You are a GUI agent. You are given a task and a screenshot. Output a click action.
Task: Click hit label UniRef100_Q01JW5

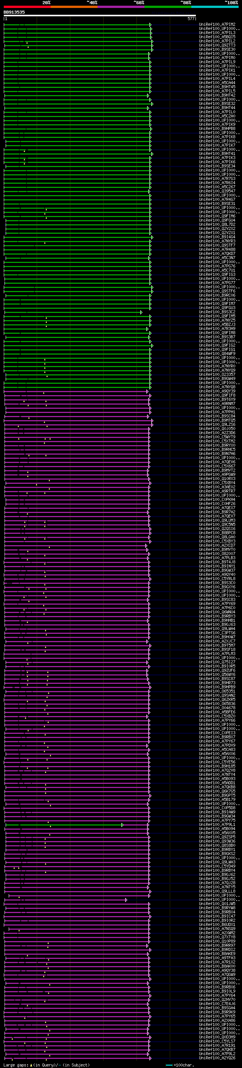pyautogui.click(x=217, y=904)
